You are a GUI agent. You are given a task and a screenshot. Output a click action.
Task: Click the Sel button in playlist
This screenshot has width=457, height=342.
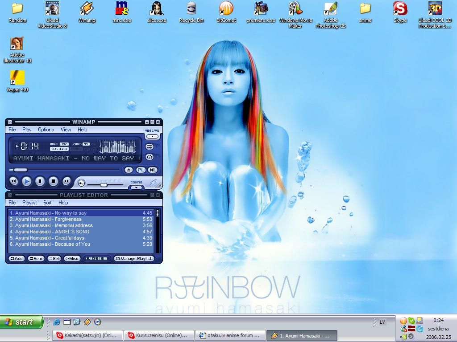pyautogui.click(x=54, y=259)
